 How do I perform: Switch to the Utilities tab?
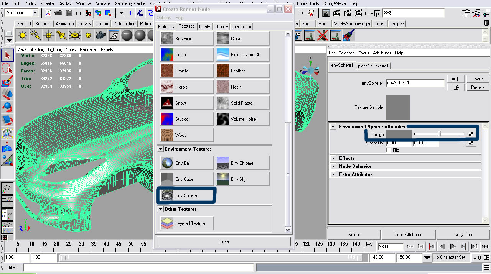pos(221,27)
